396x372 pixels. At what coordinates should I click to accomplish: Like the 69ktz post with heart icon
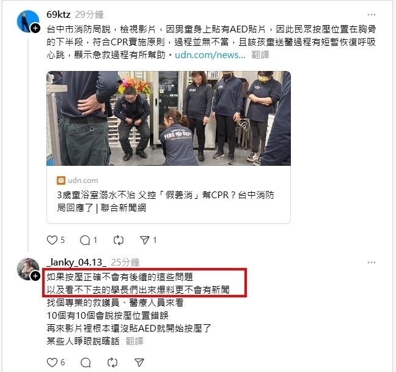(52, 240)
